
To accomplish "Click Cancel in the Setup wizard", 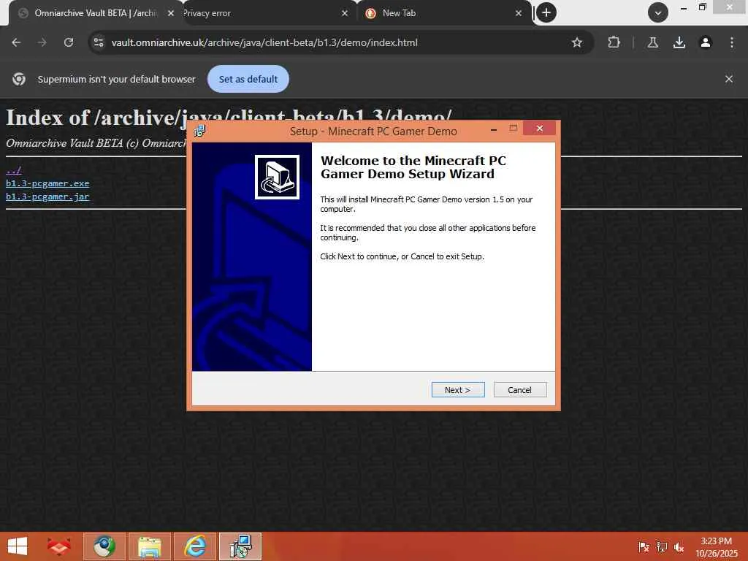I will point(520,390).
